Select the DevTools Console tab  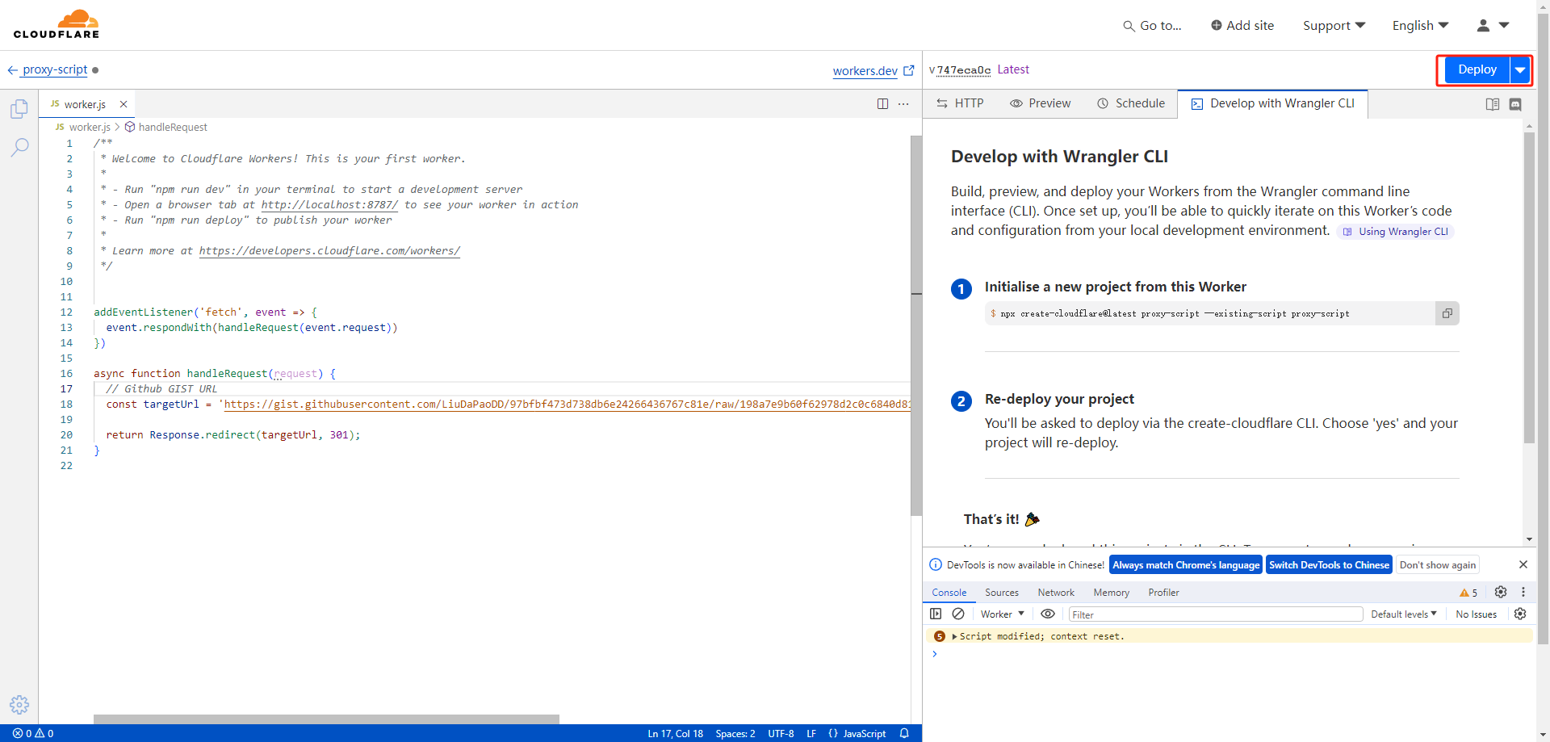(949, 593)
